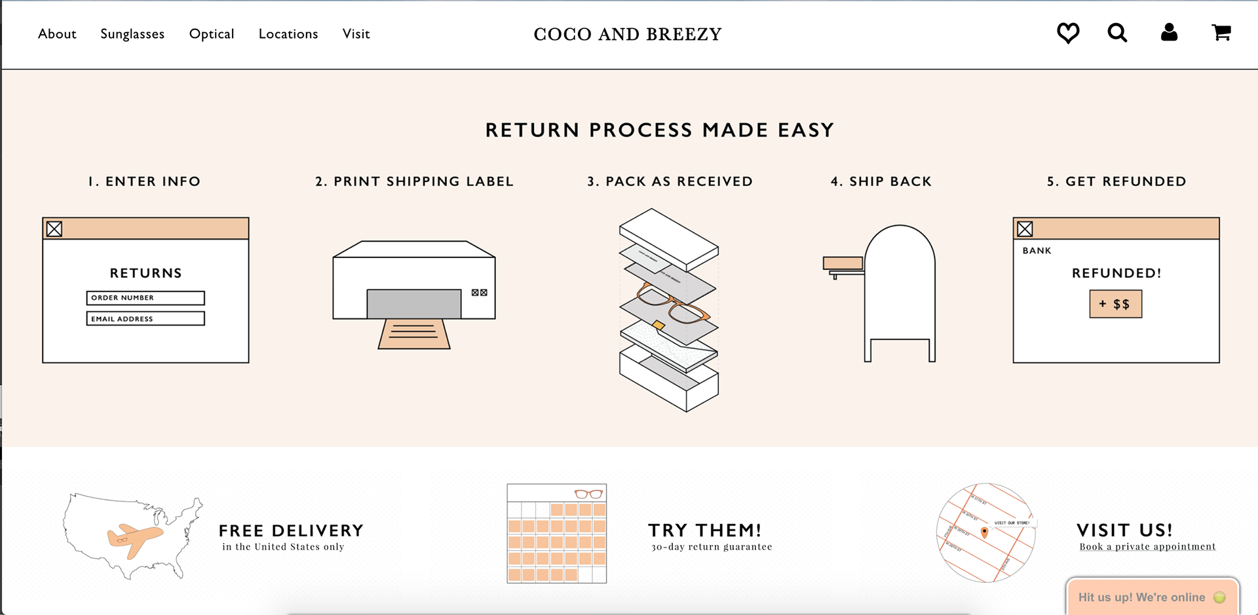1258x615 pixels.
Task: View the shopping cart icon
Action: point(1221,32)
